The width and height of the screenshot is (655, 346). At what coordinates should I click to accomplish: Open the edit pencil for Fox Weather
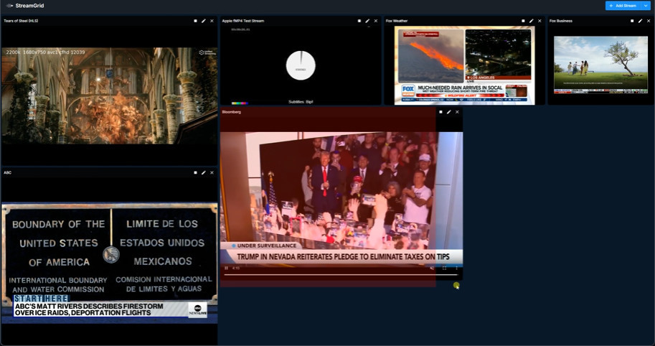pyautogui.click(x=532, y=21)
